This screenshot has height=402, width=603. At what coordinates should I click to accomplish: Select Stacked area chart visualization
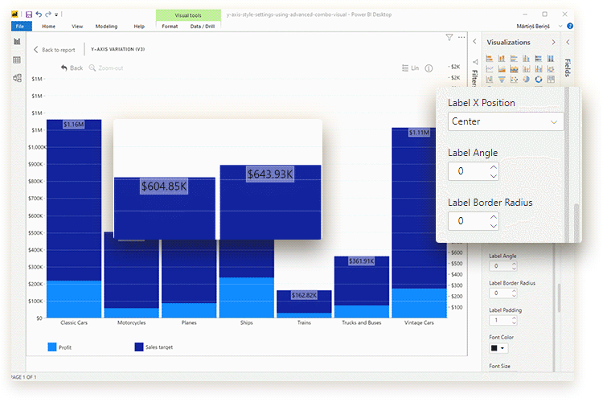[x=514, y=69]
